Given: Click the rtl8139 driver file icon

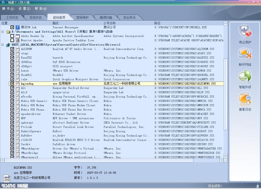Looking at the screenshot, I should pyautogui.click(x=18, y=140).
